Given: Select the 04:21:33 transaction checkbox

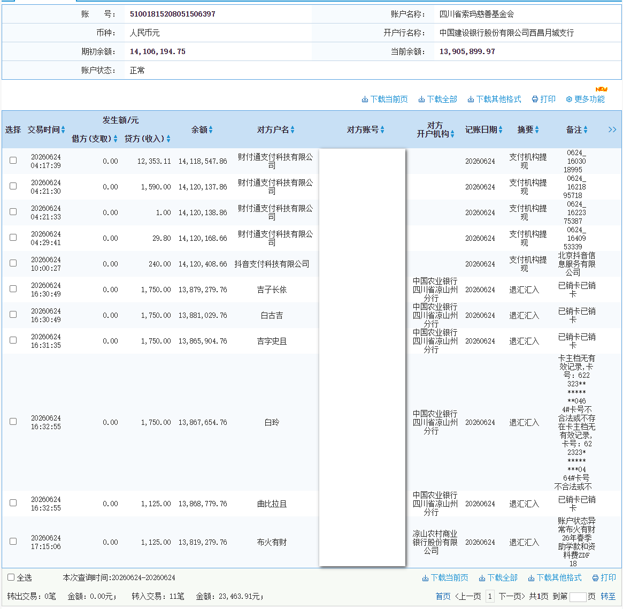Looking at the screenshot, I should (13, 211).
